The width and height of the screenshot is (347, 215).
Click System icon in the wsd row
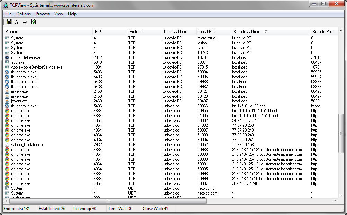point(7,48)
